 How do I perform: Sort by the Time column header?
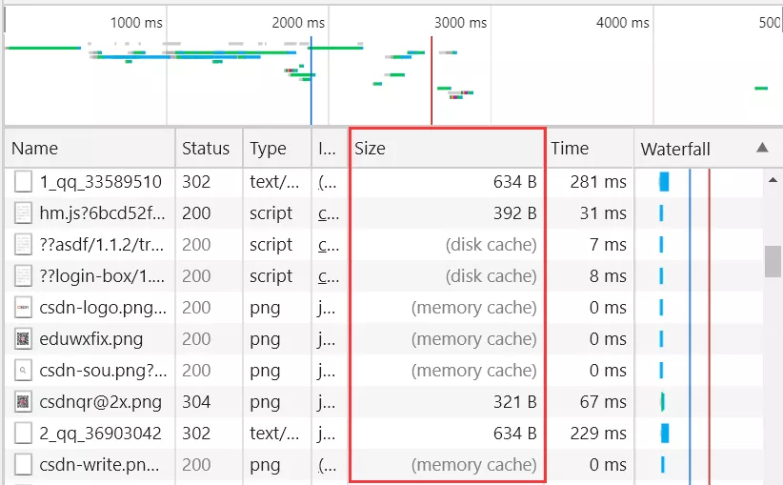590,149
